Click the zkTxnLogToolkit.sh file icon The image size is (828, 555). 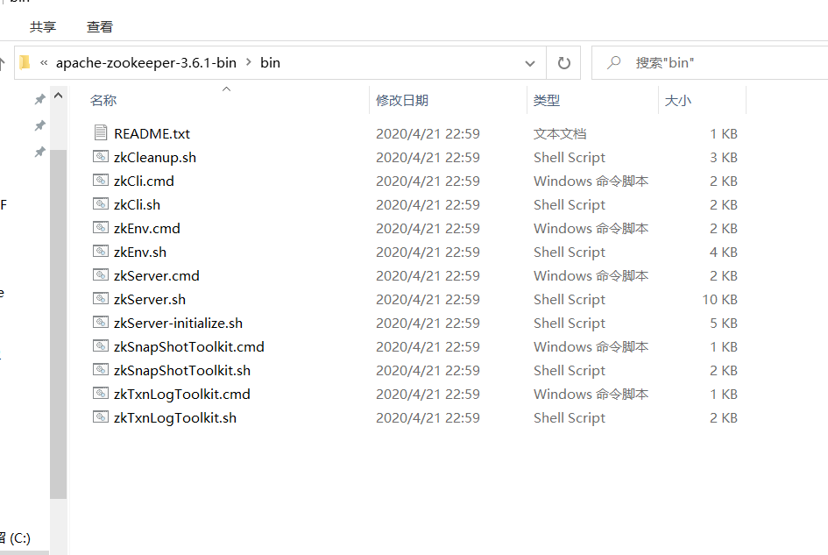101,417
